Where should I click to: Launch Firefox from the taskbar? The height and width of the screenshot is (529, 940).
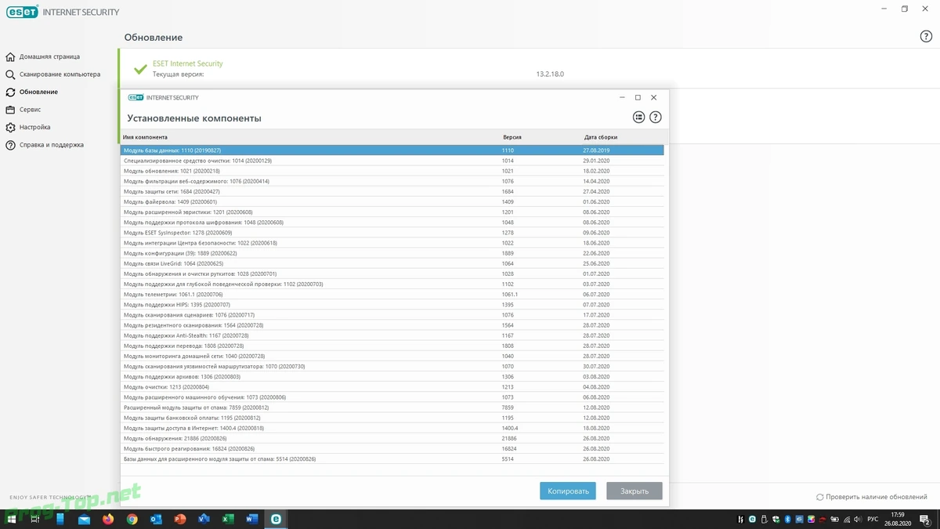tap(108, 519)
